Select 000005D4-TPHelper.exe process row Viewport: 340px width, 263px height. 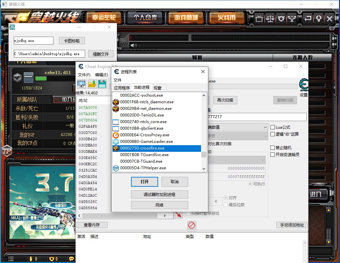pos(156,168)
